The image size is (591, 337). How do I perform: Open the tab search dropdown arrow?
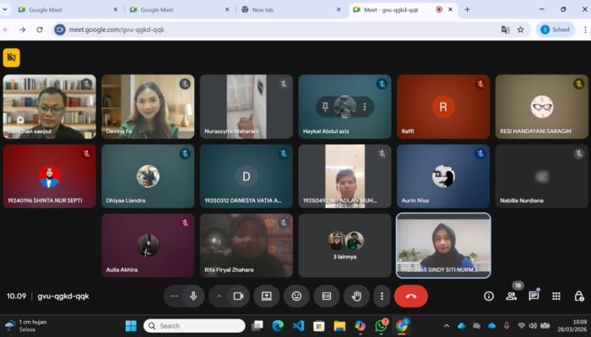pos(4,10)
